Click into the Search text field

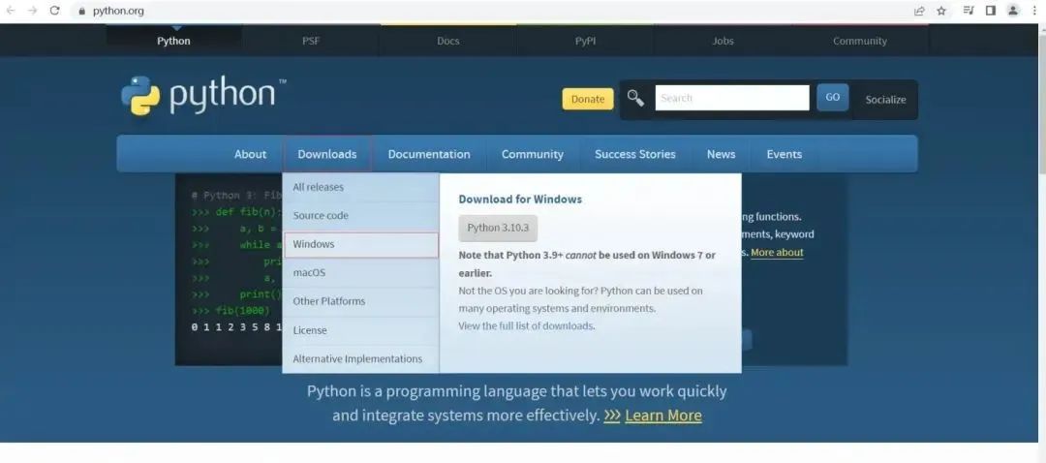[x=732, y=98]
